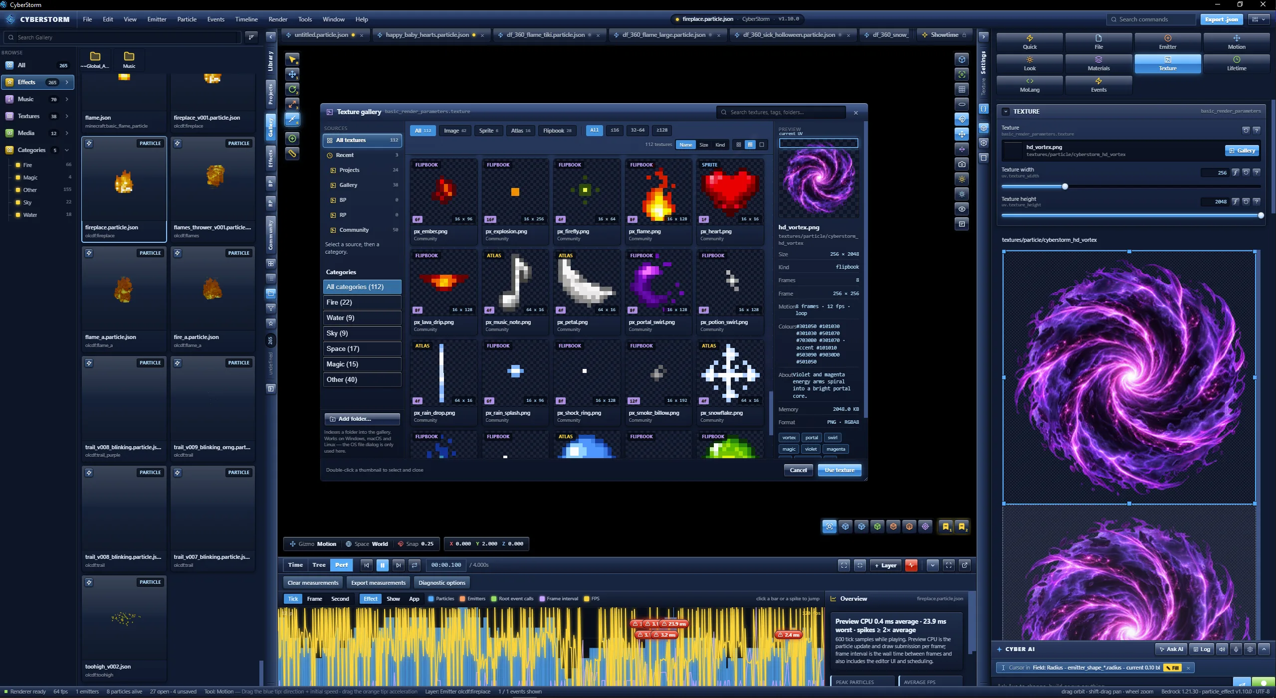
Task: Open the timeline dropdown chevron button
Action: pos(933,565)
